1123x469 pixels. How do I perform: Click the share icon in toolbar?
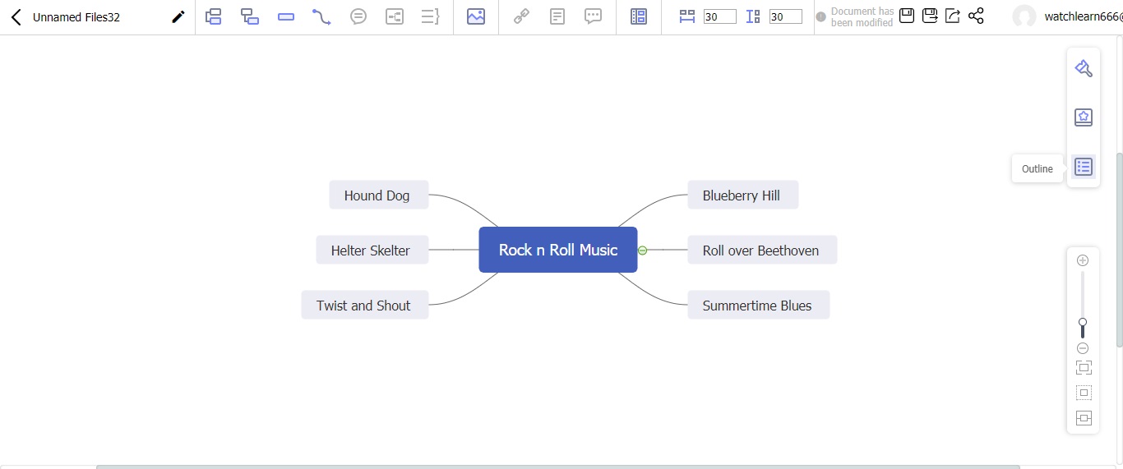click(x=976, y=16)
